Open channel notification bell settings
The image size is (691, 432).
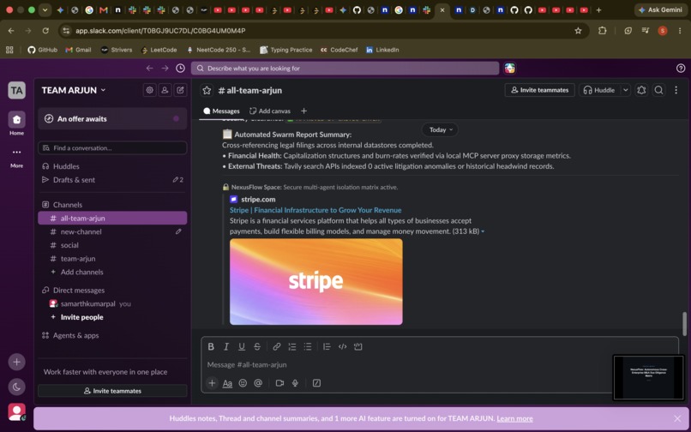tap(641, 90)
